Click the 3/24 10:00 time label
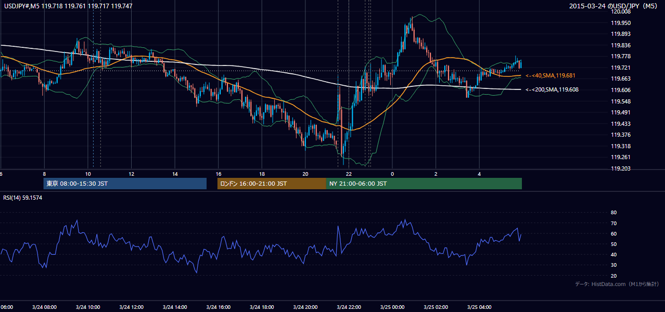The width and height of the screenshot is (665, 312). (87, 307)
